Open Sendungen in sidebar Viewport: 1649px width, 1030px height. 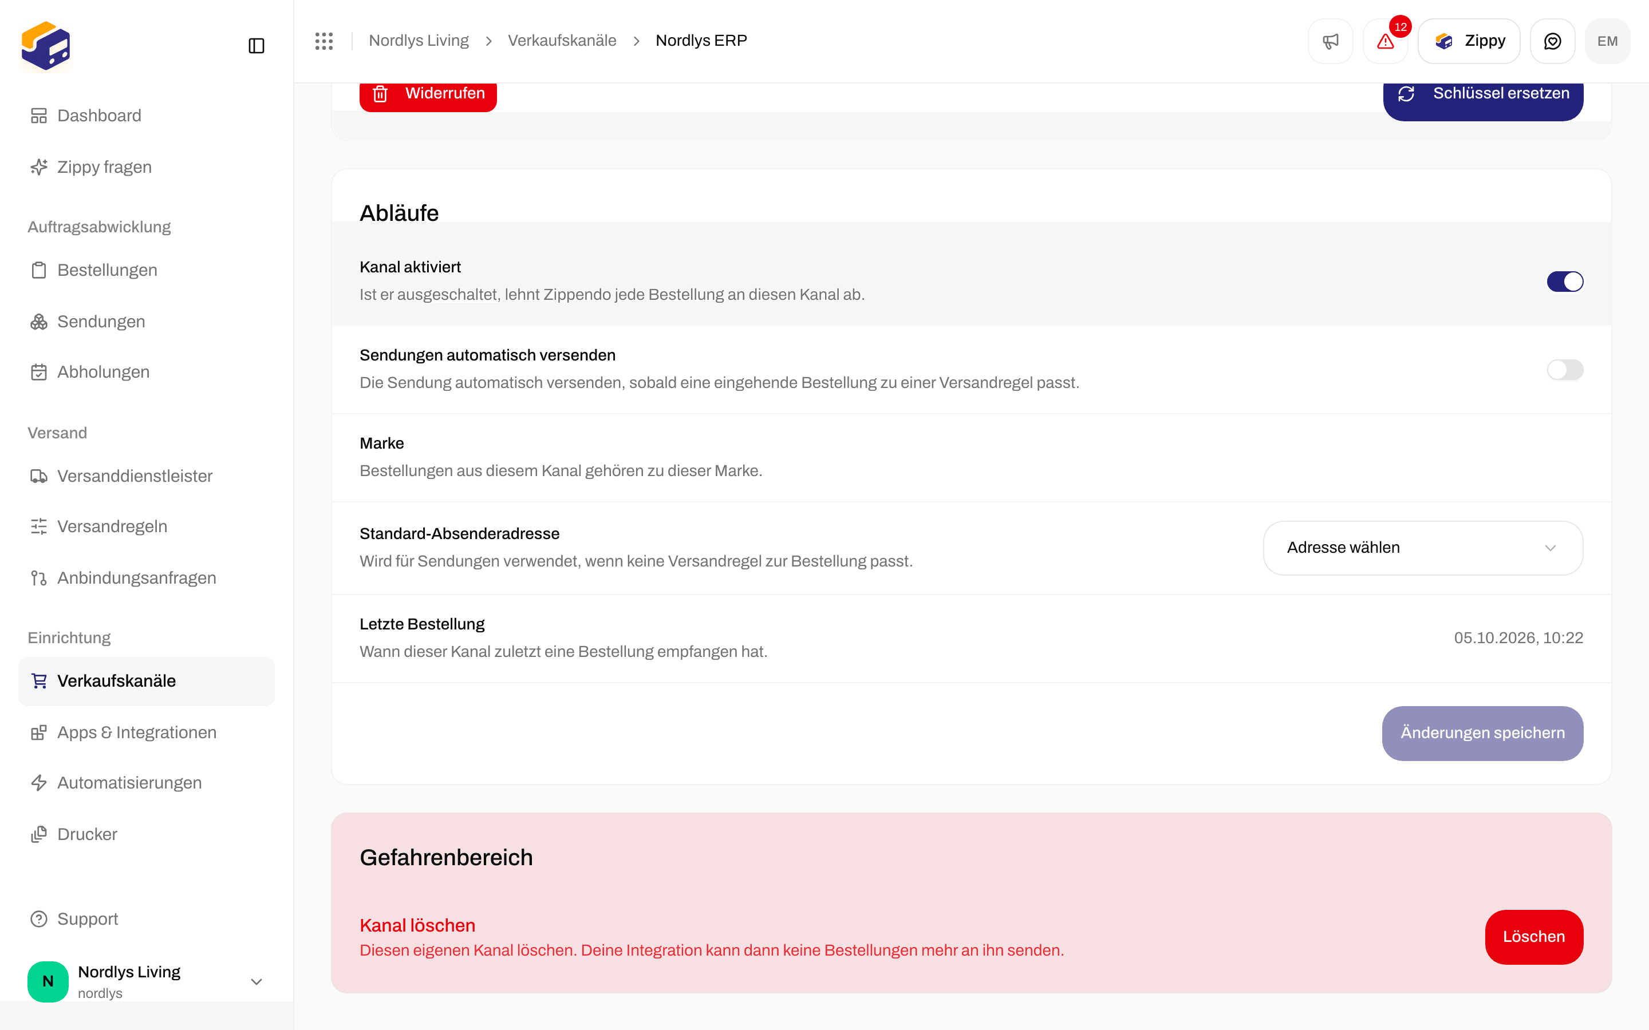coord(147,322)
